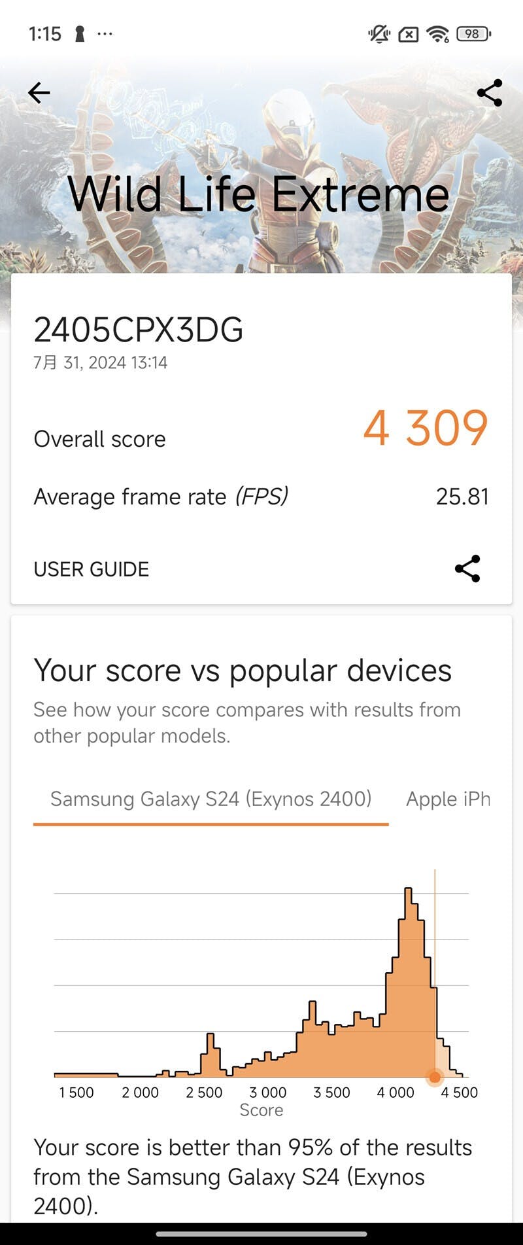Viewport: 523px width, 1245px height.
Task: Tap the SIM error status icon
Action: [x=408, y=34]
